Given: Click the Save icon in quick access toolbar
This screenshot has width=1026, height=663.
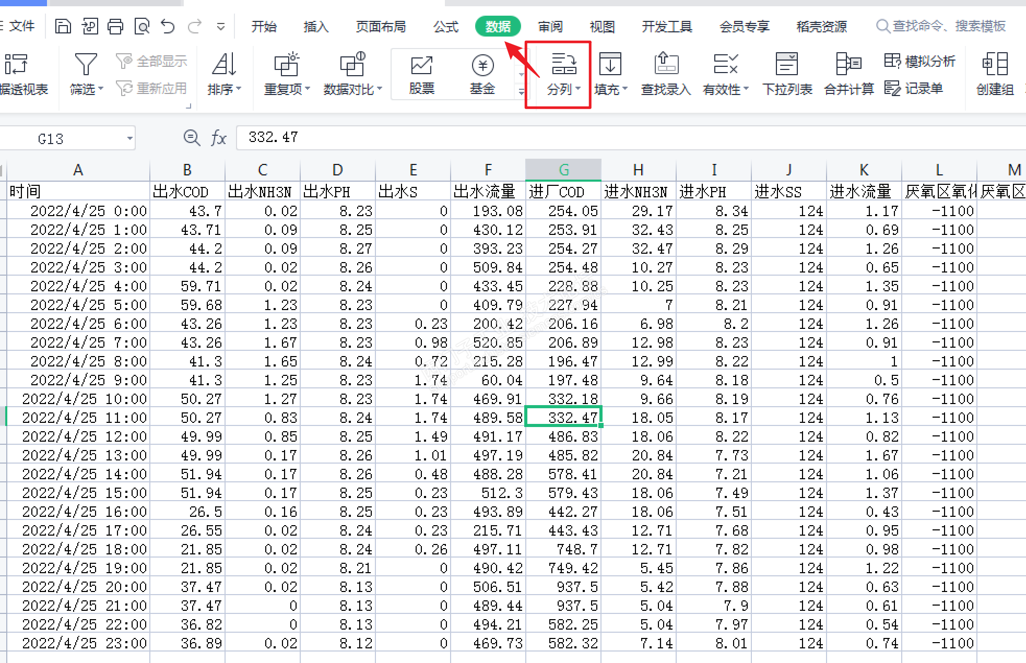Looking at the screenshot, I should pos(63,26).
